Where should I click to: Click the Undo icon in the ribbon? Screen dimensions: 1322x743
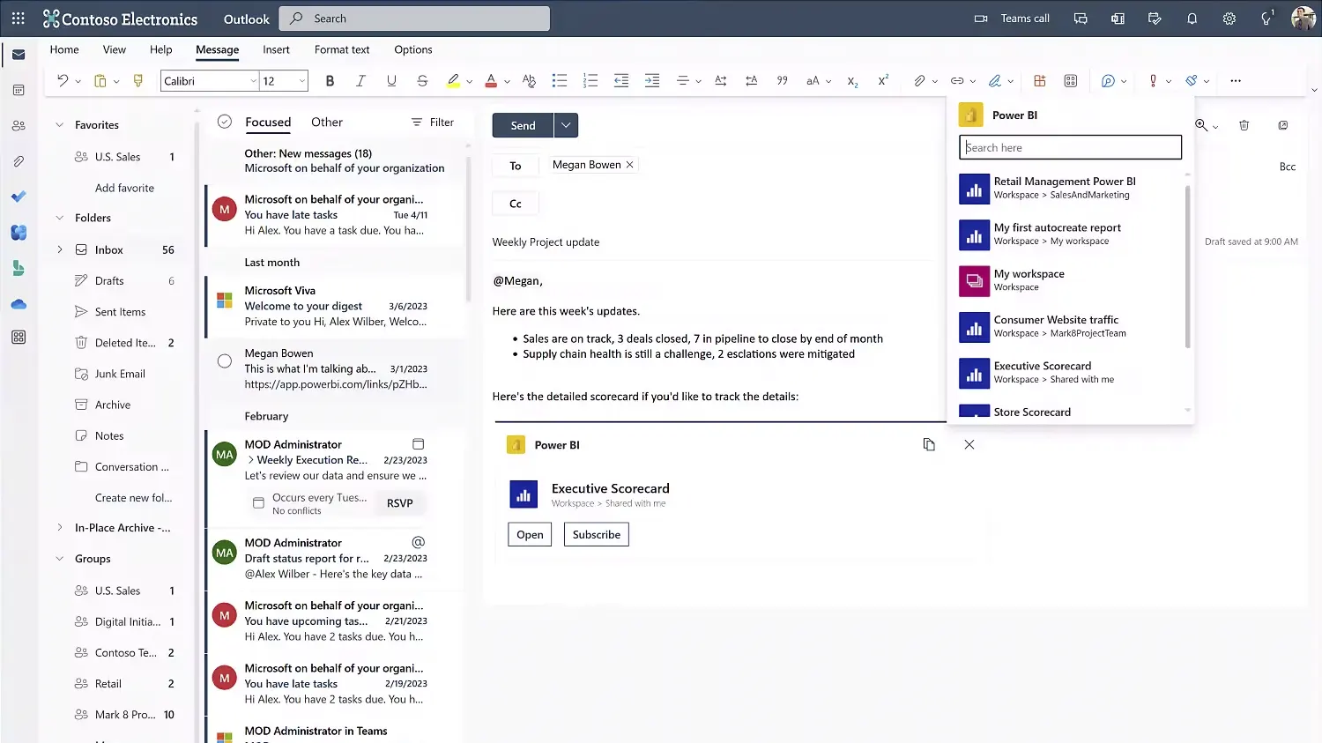(x=63, y=80)
